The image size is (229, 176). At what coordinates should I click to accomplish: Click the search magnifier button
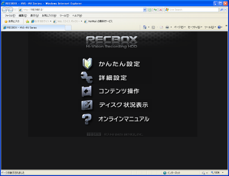point(221,10)
